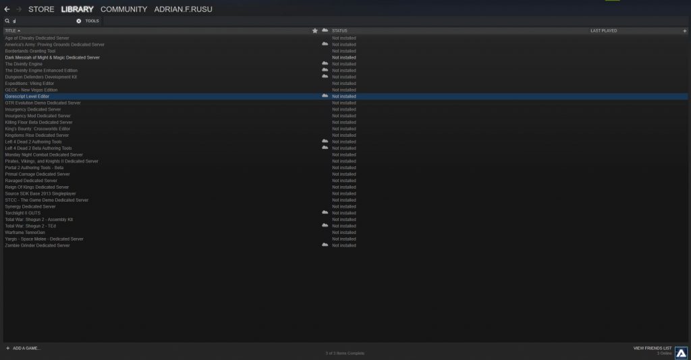The width and height of the screenshot is (691, 360).
Task: Click ADD A GAME... link
Action: pos(26,348)
